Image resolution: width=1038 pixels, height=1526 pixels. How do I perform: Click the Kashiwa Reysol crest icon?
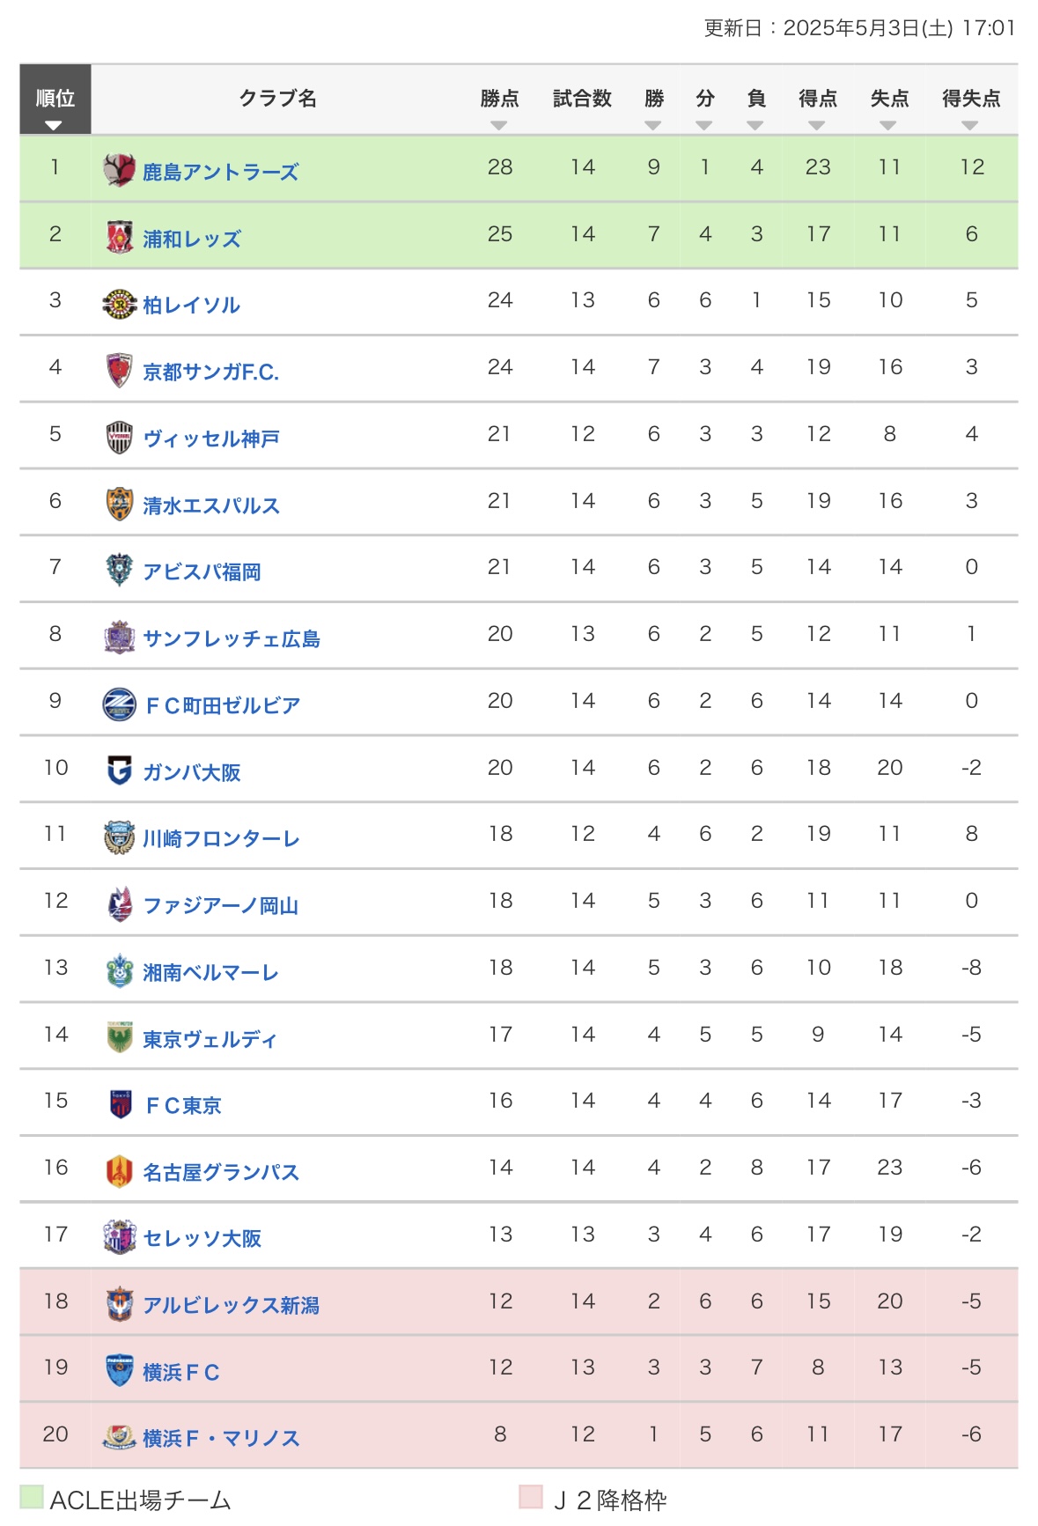click(119, 304)
